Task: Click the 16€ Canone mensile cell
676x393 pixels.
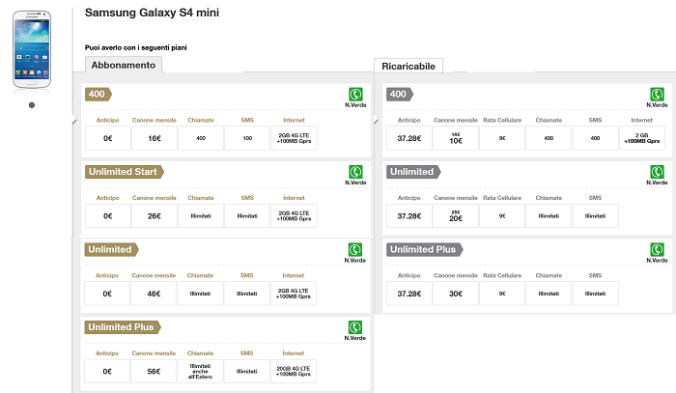Action: pyautogui.click(x=155, y=138)
